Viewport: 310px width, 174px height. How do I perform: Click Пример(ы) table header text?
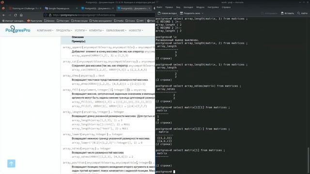[78, 42]
